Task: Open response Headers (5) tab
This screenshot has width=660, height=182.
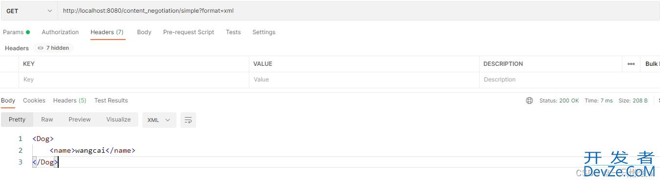Action: coord(69,101)
